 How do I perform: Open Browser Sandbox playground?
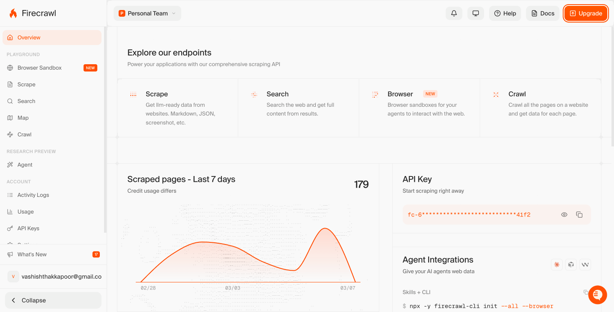(x=52, y=68)
